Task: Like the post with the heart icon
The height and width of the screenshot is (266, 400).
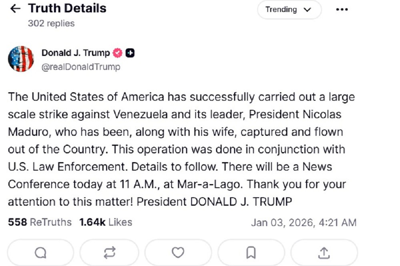Action: click(178, 252)
